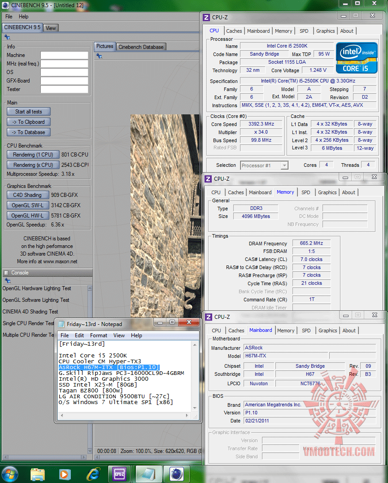Click the BIOS Version P1.10 field
388x483 pixels.
pyautogui.click(x=310, y=413)
